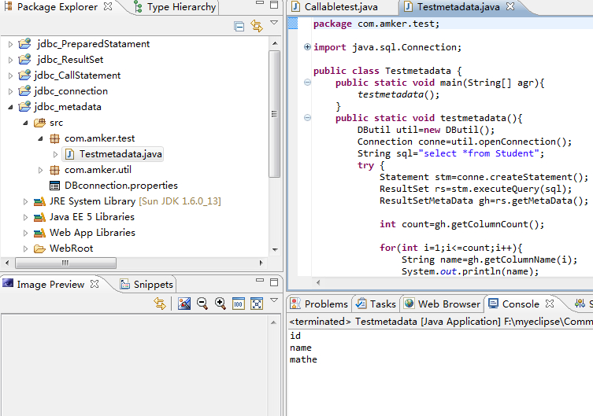Viewport: 593px width, 416px height.
Task: Expand jdbc_connection project node
Action: click(10, 91)
